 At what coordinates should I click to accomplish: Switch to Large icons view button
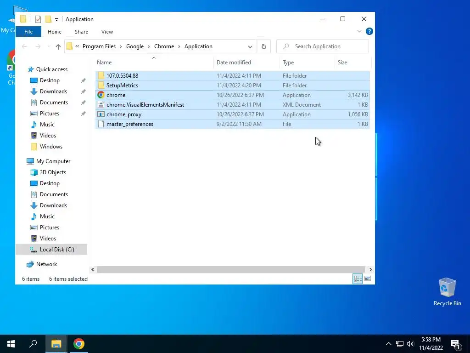click(368, 279)
